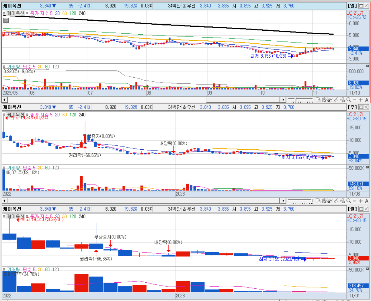Toggle small square before 거래량 단순 in monthly chart

click(4, 269)
